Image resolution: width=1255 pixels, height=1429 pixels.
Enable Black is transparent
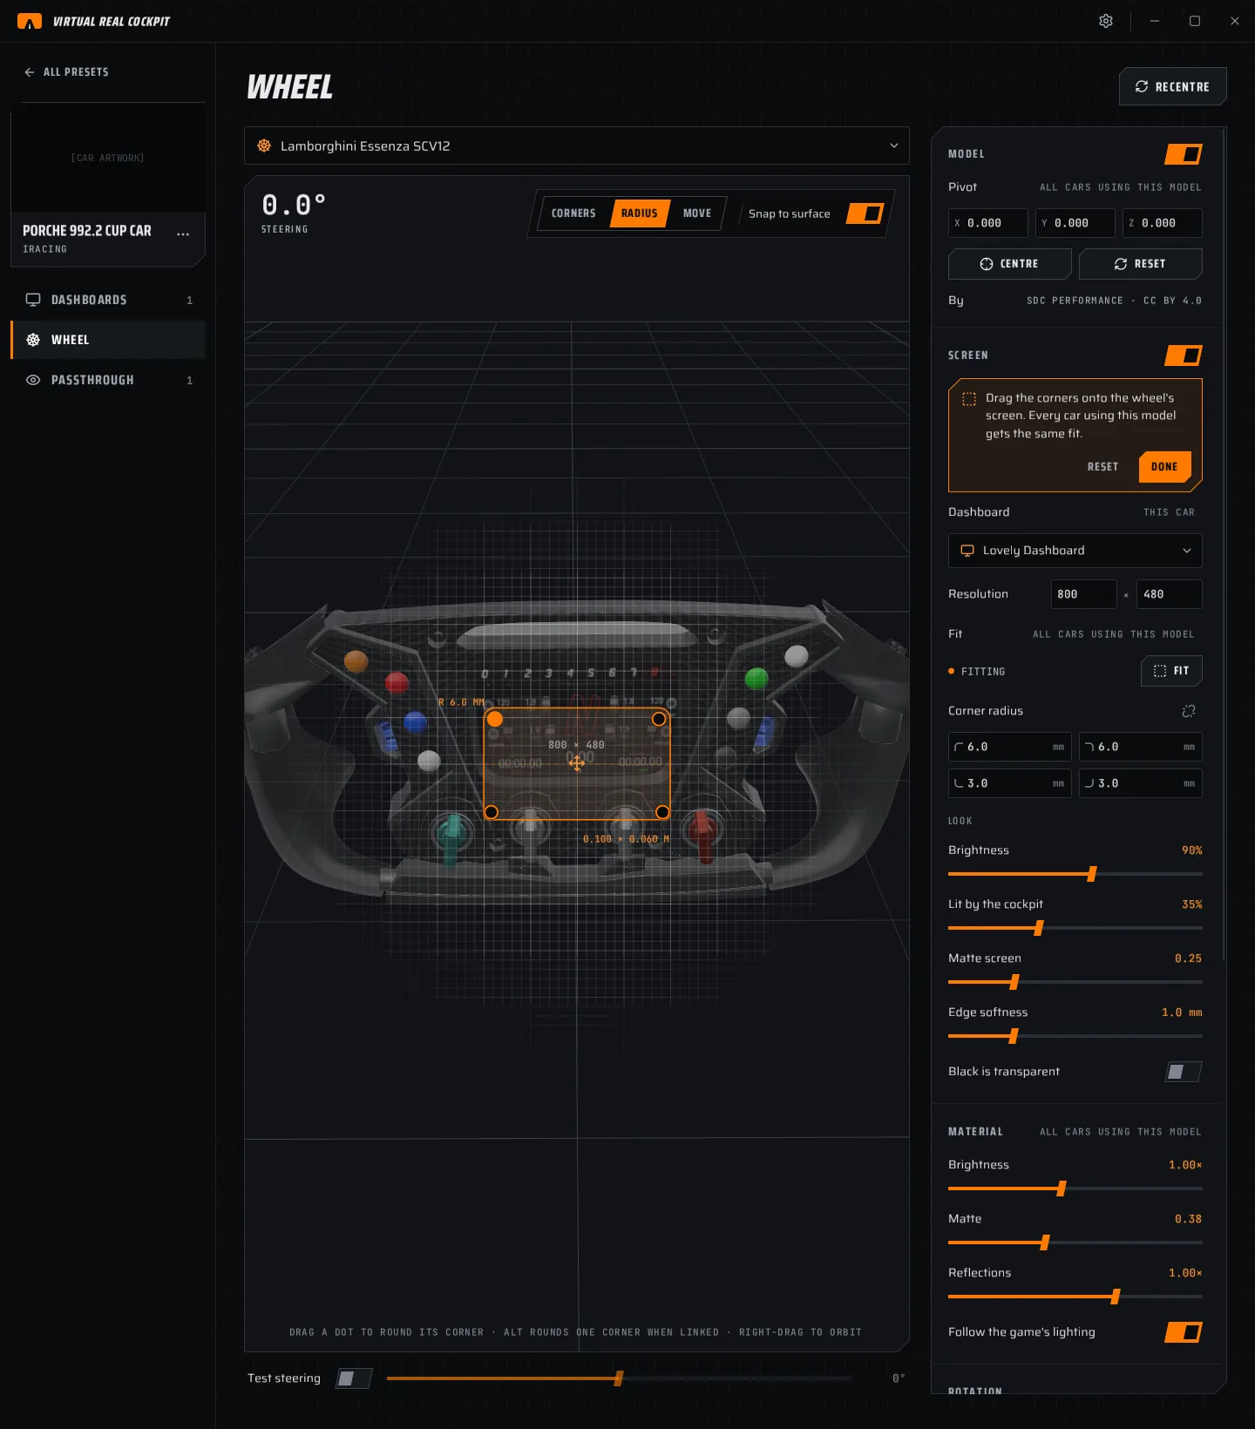click(1184, 1072)
